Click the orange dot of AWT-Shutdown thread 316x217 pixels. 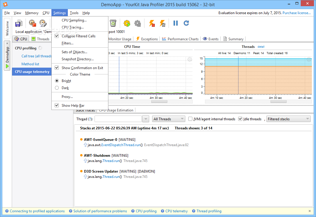click(x=81, y=155)
